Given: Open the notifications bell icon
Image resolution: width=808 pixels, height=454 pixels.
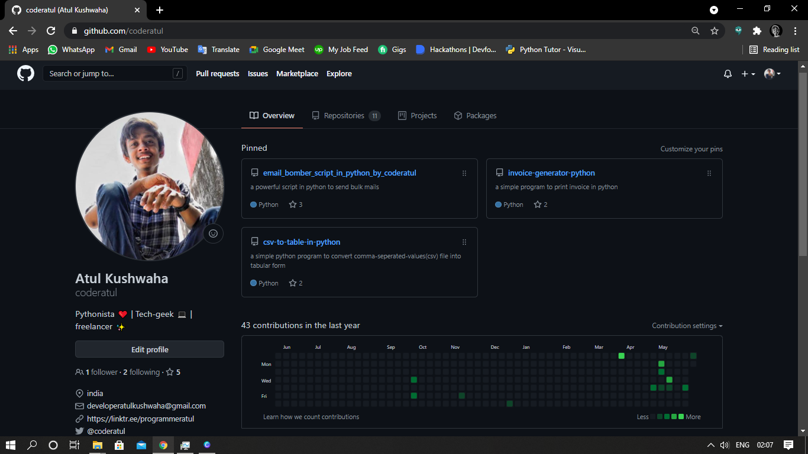Looking at the screenshot, I should 728,74.
